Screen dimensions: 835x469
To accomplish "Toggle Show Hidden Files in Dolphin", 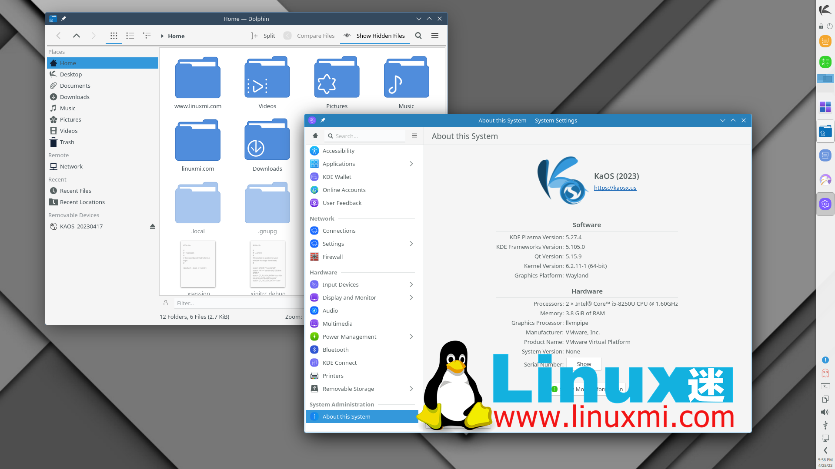I will pos(374,36).
